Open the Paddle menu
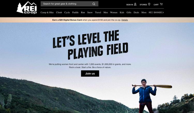Viewport: 194px width, 113px height. point(75,12)
